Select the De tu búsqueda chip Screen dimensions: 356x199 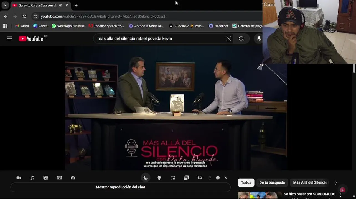click(272, 182)
